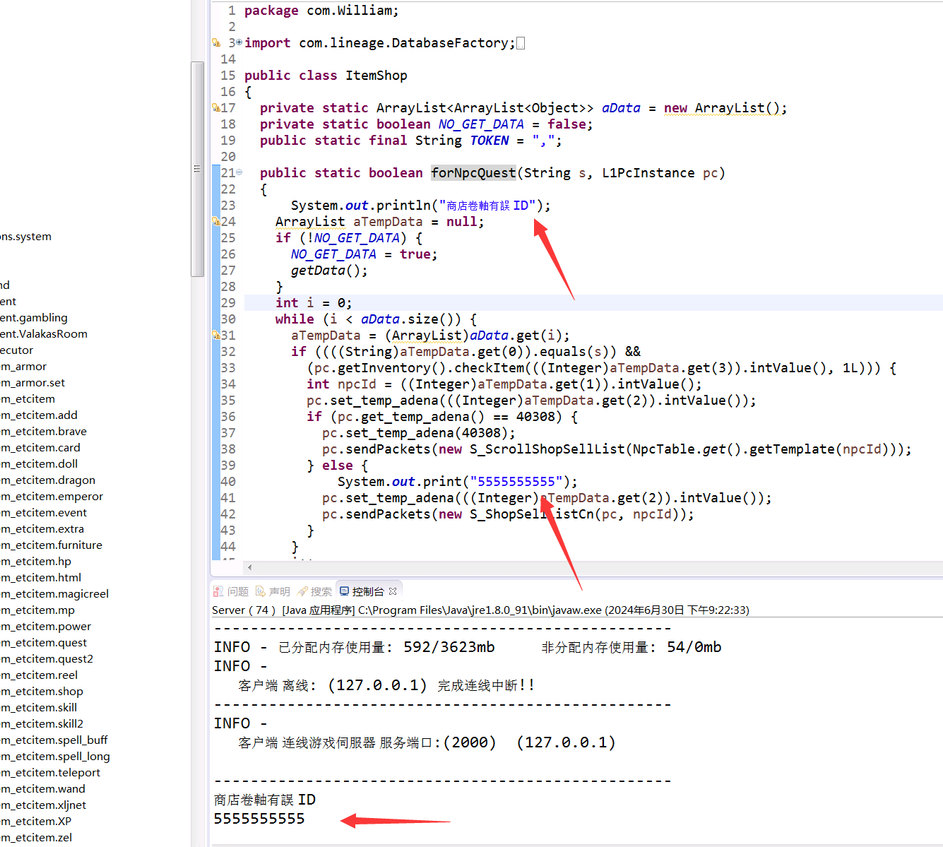Select ent.ValakasRoom package
943x847 pixels.
(44, 334)
